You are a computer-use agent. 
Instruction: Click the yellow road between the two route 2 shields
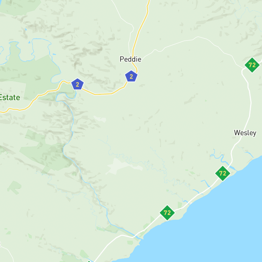[x=104, y=94]
